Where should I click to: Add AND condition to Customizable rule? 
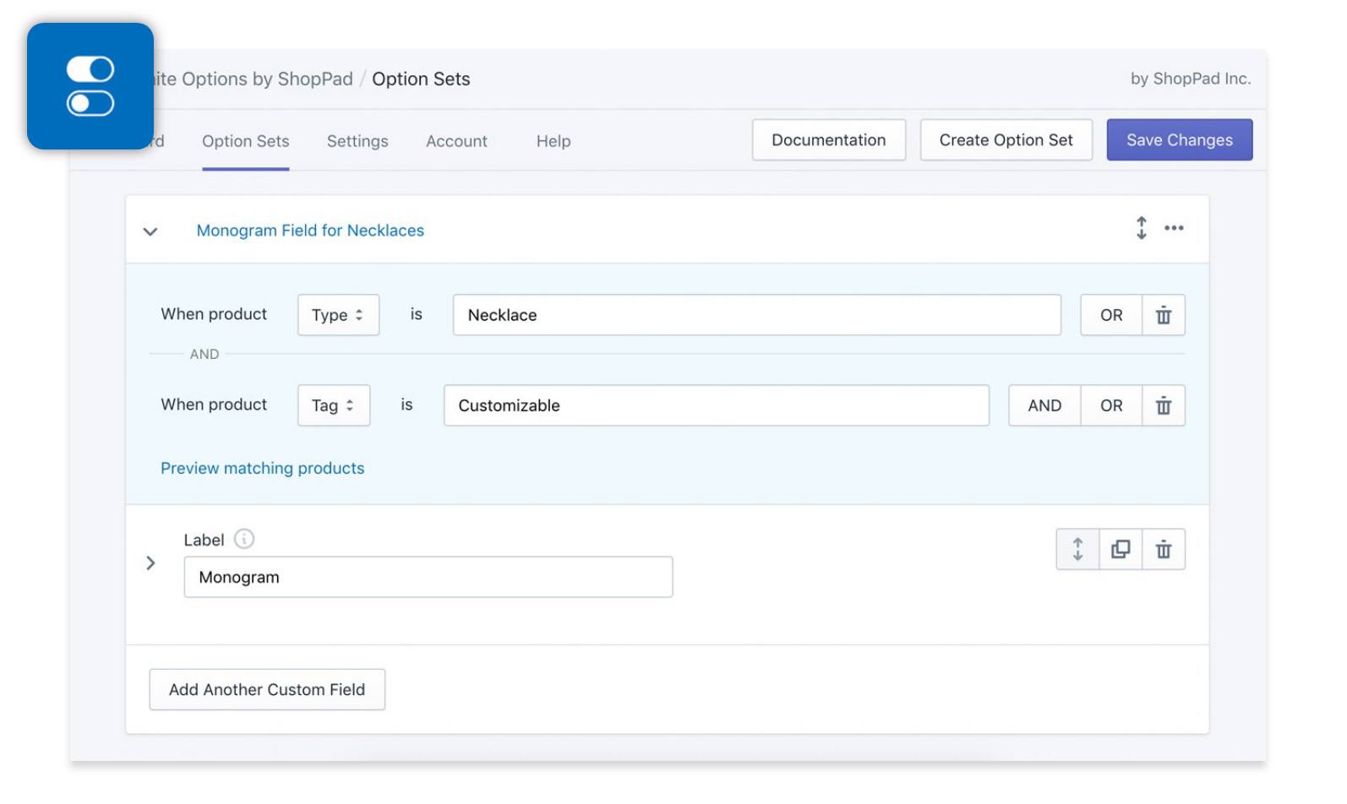(1044, 405)
